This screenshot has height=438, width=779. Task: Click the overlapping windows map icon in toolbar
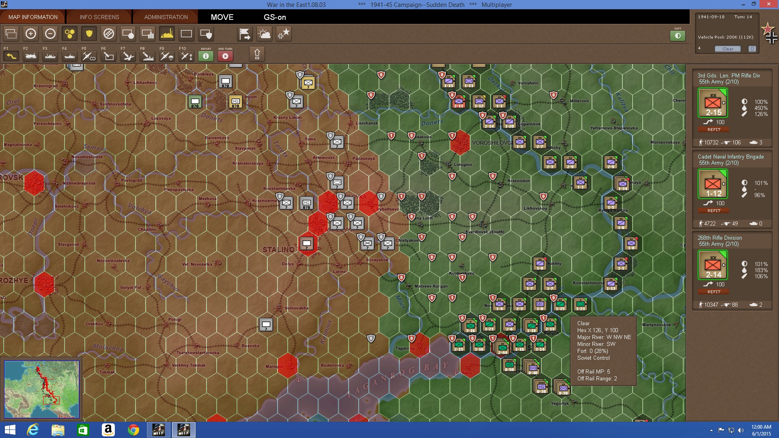coord(11,34)
